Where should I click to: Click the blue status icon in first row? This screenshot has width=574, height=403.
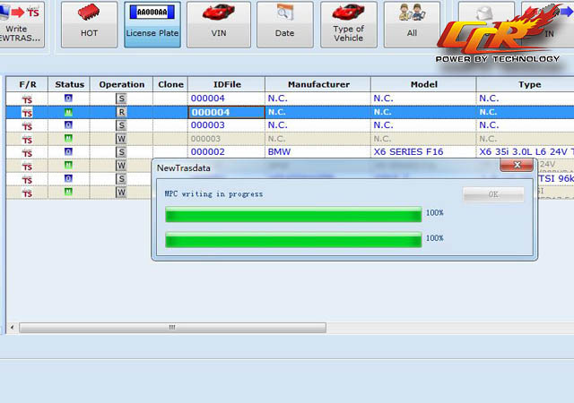(68, 98)
